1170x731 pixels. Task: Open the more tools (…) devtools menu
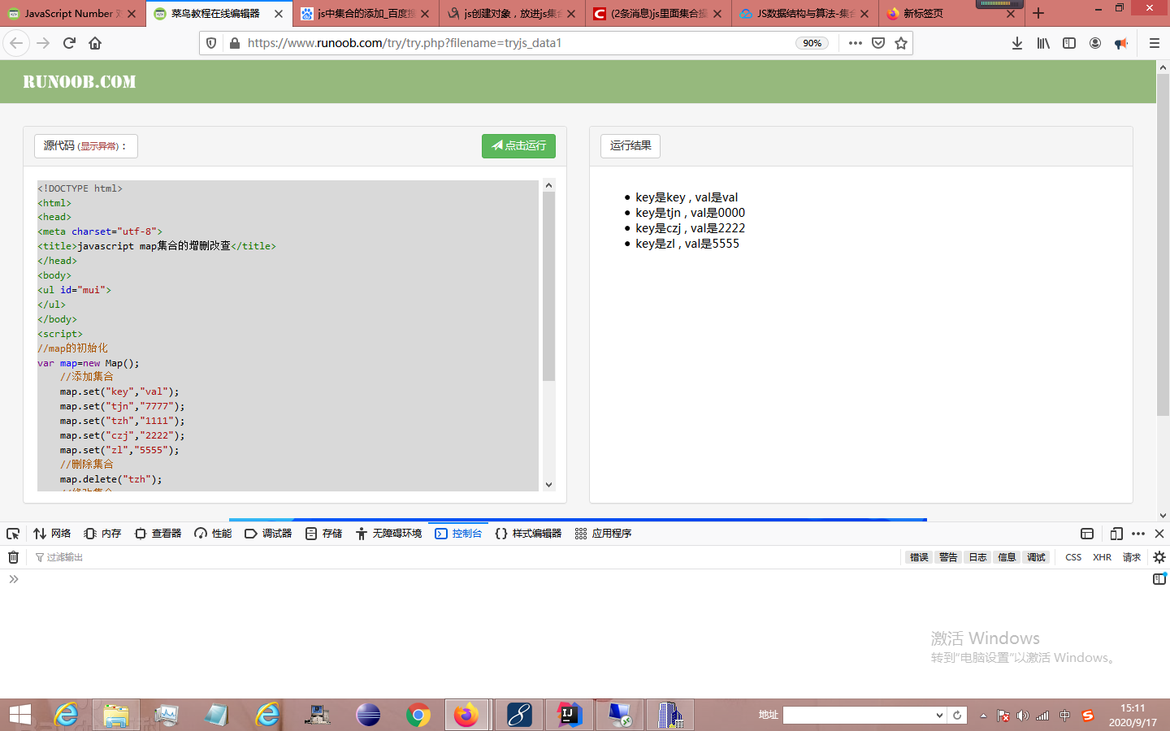1137,533
